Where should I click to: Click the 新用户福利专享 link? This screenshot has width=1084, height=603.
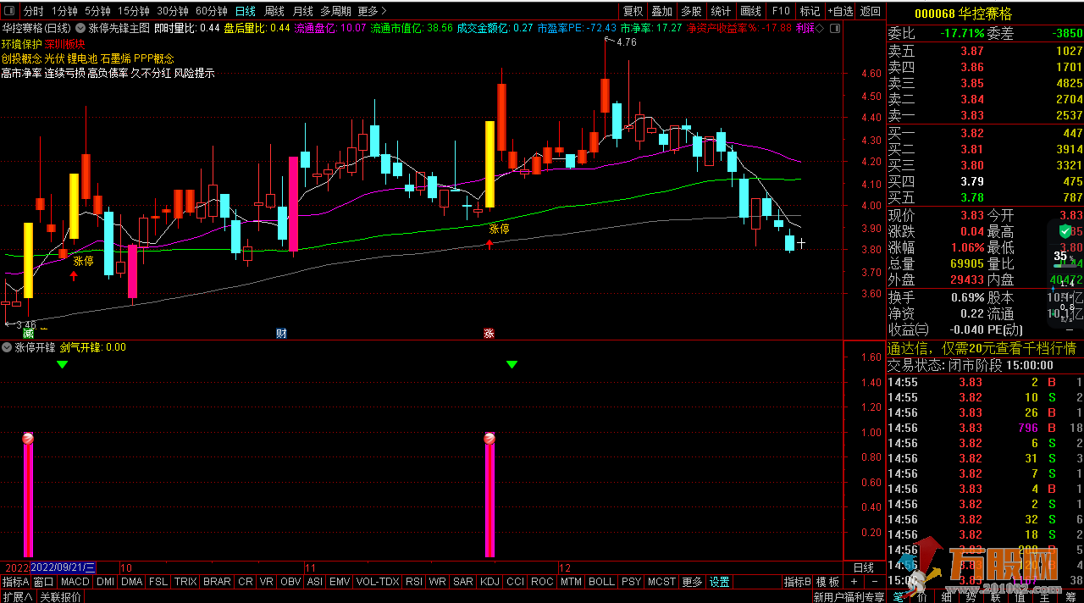point(849,597)
